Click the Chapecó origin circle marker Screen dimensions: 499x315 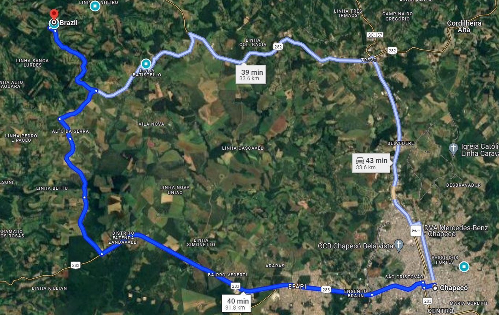click(435, 288)
